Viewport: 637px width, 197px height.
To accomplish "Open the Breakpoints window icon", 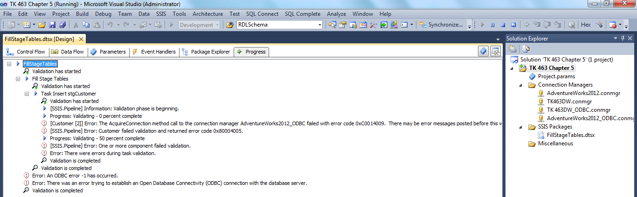I will 613,25.
